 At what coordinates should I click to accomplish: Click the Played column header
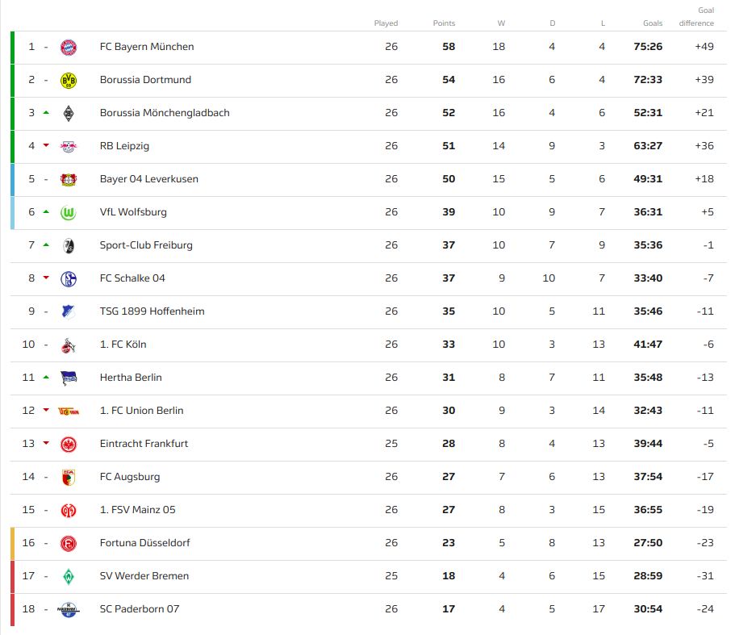point(386,23)
